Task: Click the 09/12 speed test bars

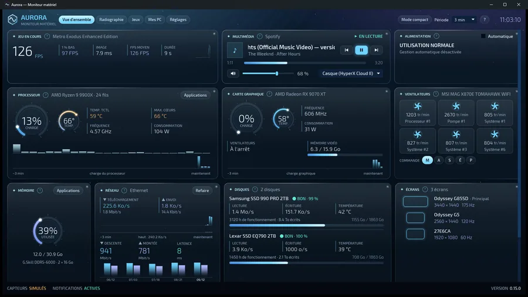Action: tap(201, 269)
